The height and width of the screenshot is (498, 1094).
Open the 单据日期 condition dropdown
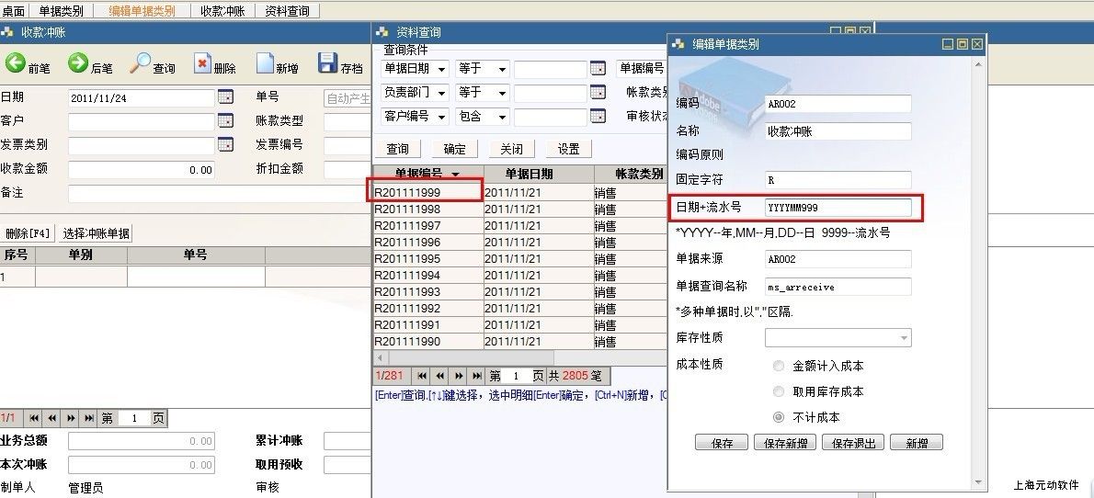click(441, 69)
